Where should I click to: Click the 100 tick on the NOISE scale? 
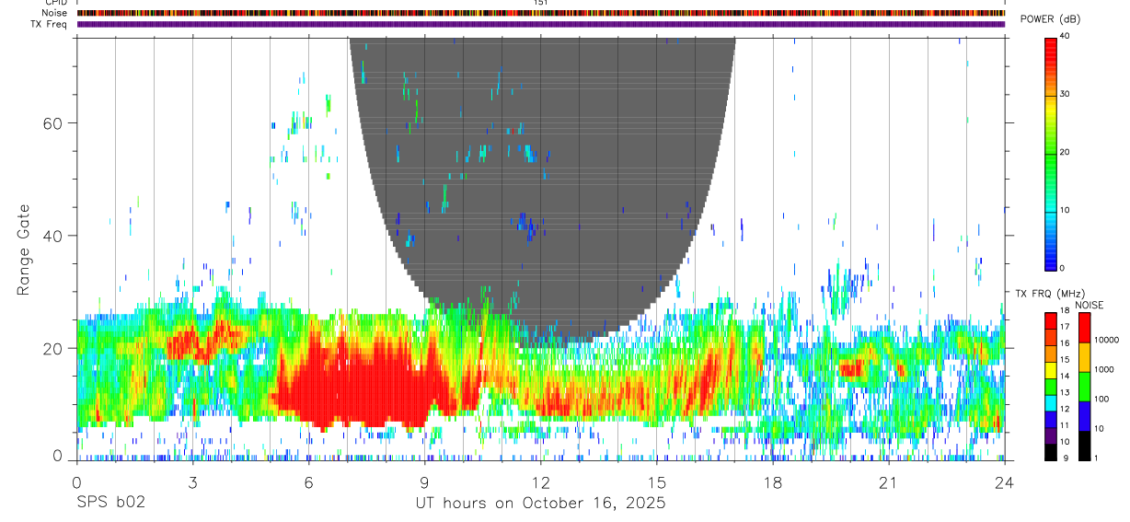[1101, 399]
